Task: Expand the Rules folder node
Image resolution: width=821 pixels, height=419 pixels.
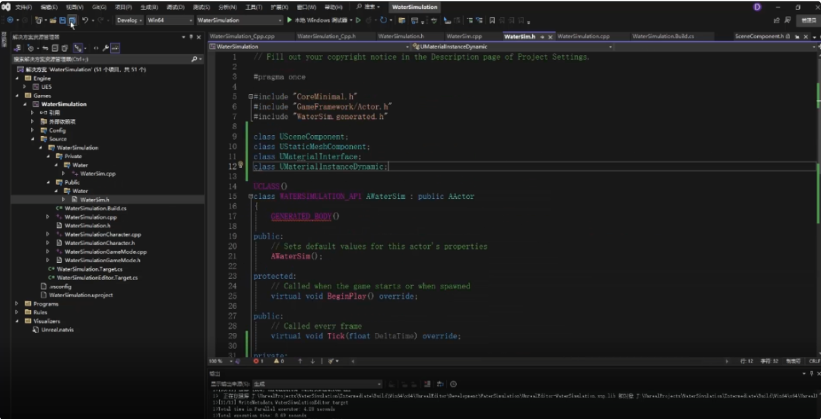Action: [x=17, y=312]
